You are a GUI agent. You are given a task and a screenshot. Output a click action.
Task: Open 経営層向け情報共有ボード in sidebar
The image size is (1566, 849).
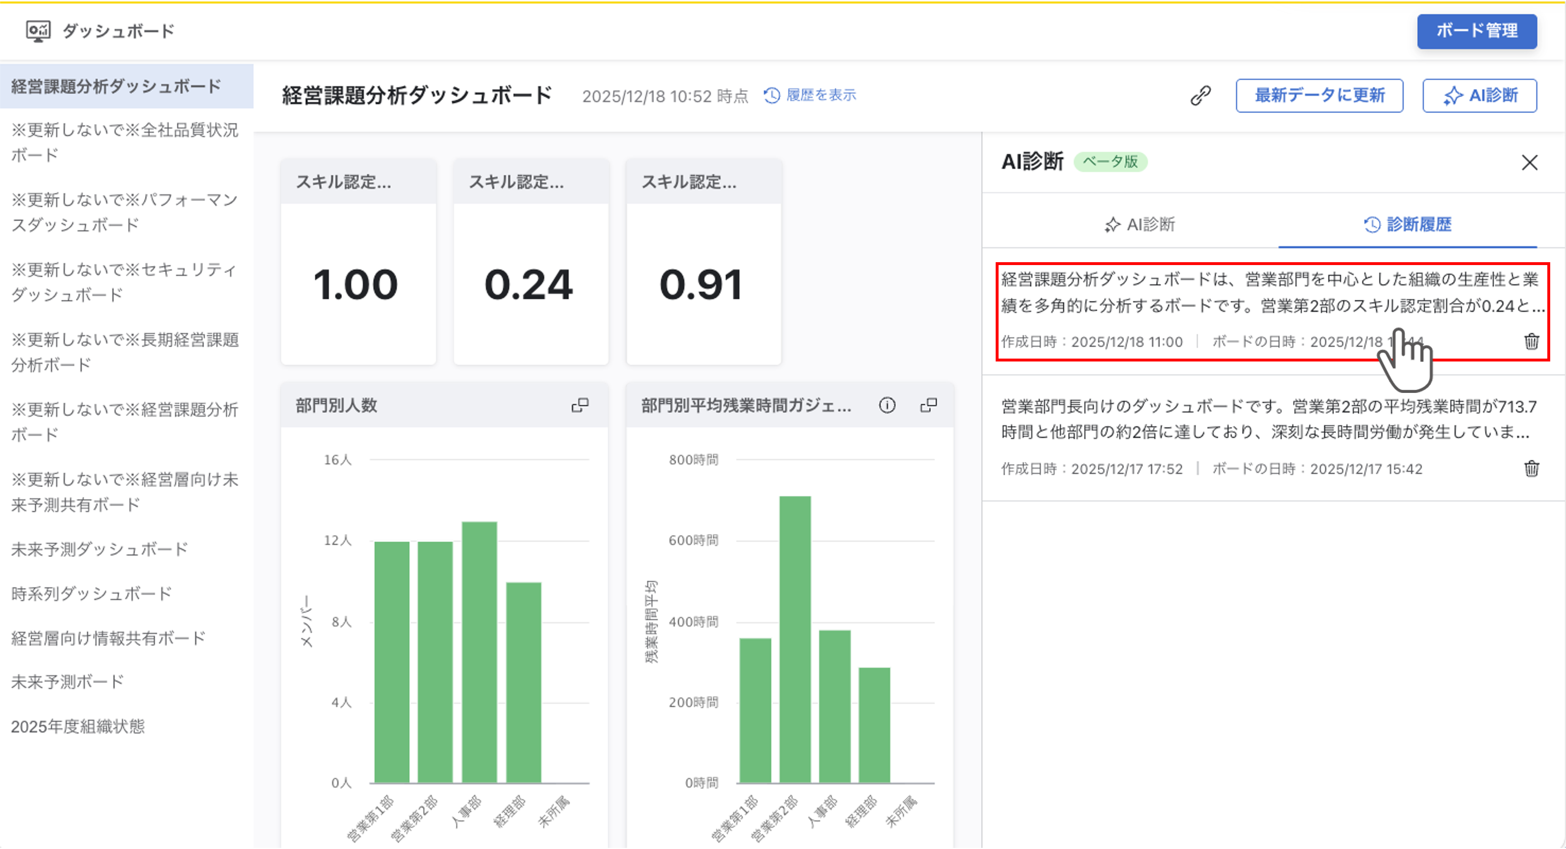pos(108,637)
